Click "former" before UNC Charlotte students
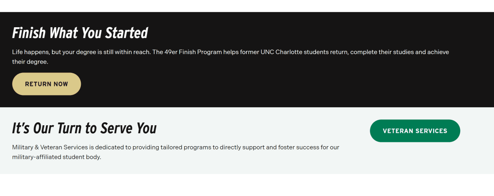The height and width of the screenshot is (196, 494). 250,52
